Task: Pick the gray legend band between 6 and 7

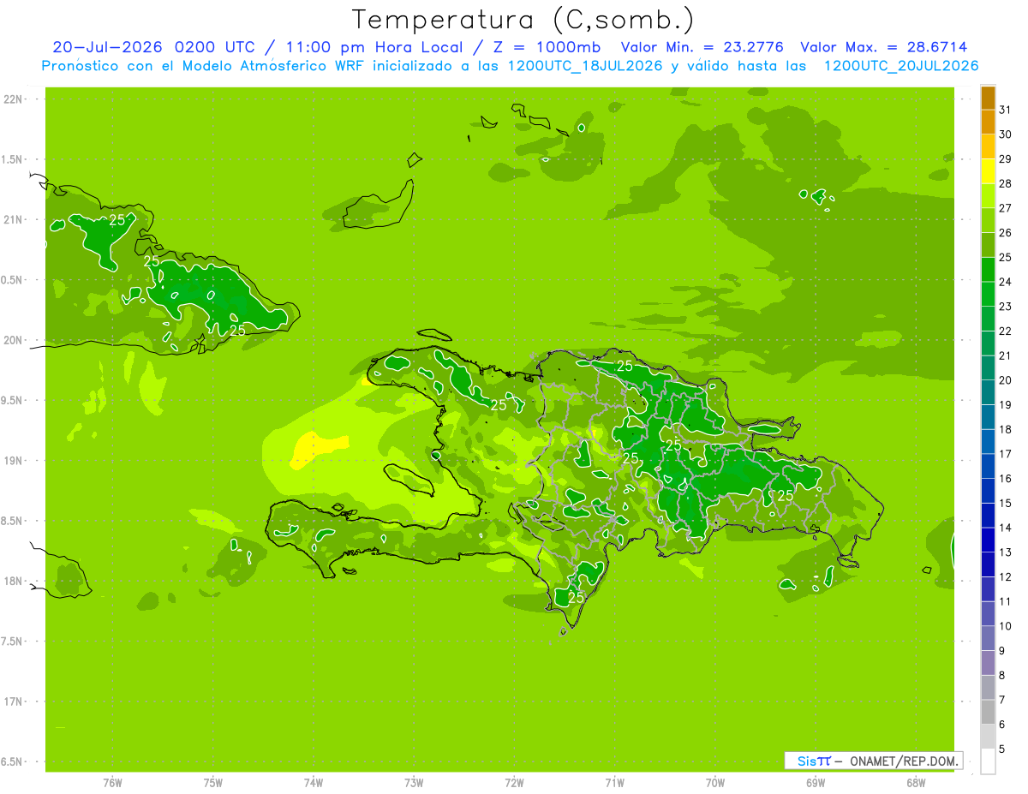Action: [988, 712]
